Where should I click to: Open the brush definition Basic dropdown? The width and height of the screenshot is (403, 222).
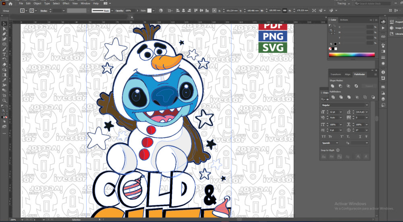pyautogui.click(x=112, y=10)
